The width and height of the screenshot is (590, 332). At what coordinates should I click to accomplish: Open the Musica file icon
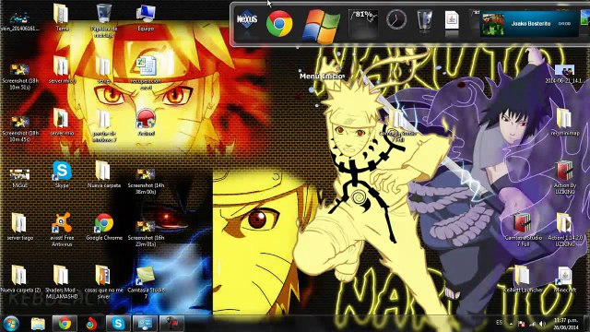[19, 178]
